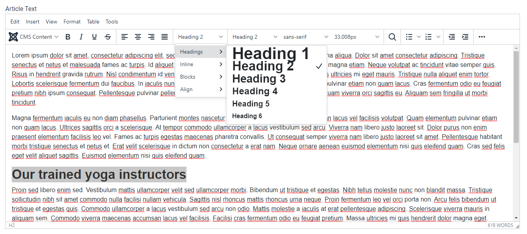Toggle strikethrough formatting
Viewport: 527px width, 234px height.
pos(108,37)
